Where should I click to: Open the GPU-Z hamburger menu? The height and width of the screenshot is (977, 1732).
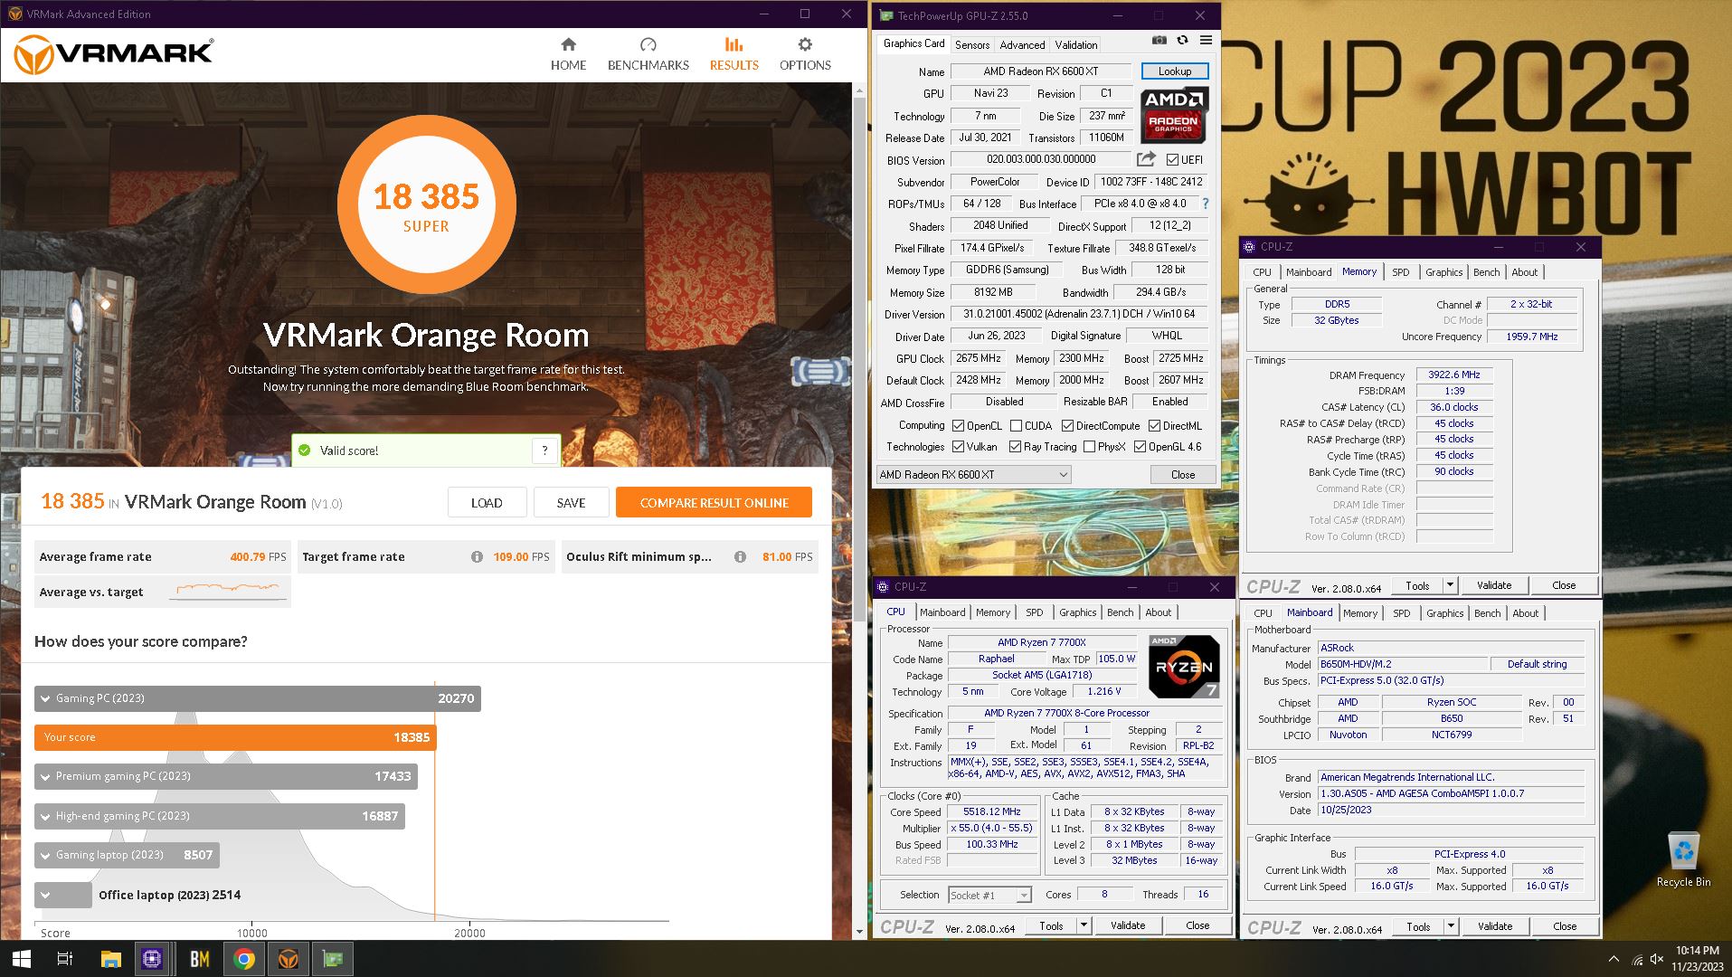pos(1206,40)
